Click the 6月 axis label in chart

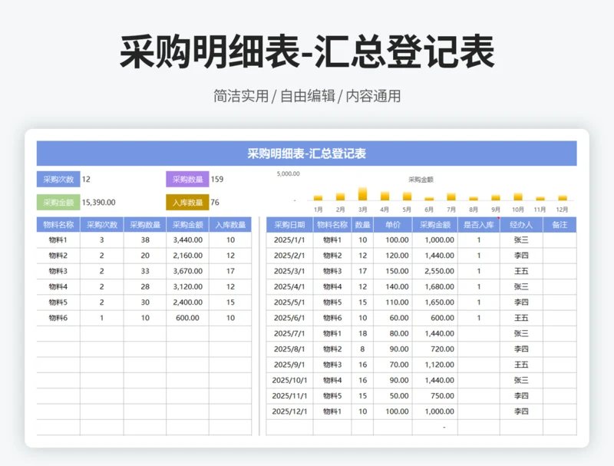click(429, 210)
